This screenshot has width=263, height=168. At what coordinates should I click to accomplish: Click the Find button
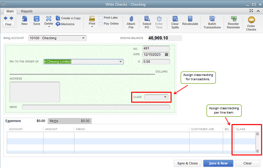pyautogui.click(x=8, y=24)
